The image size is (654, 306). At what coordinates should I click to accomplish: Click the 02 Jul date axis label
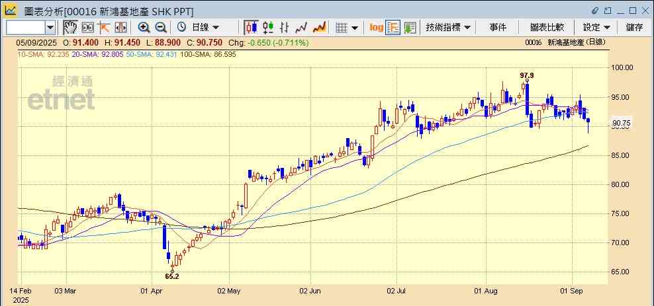397,291
